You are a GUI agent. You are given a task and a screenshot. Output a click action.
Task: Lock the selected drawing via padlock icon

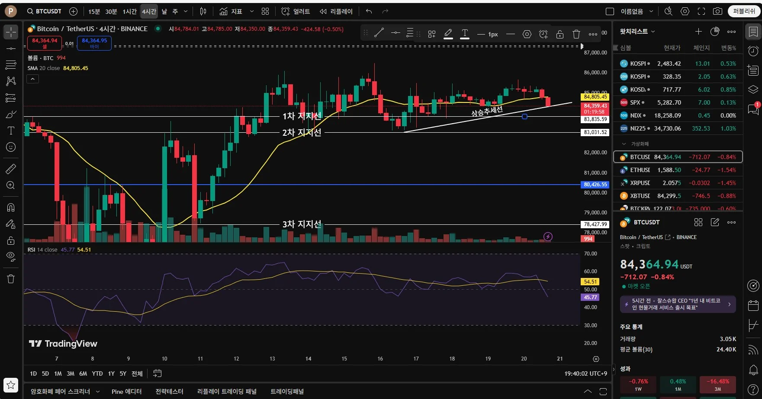tap(559, 34)
